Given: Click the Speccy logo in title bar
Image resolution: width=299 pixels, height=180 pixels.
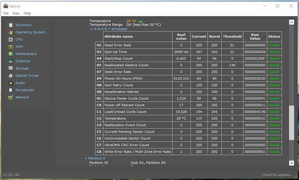Looking at the screenshot, I should [6, 6].
